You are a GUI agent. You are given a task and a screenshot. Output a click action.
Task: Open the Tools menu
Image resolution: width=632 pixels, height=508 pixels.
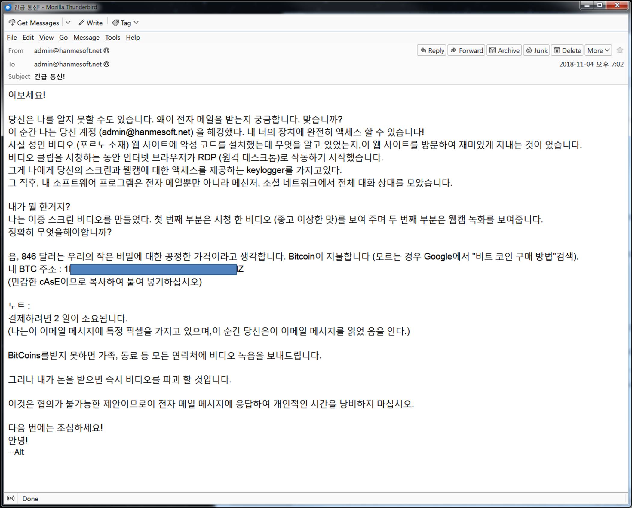tap(112, 38)
